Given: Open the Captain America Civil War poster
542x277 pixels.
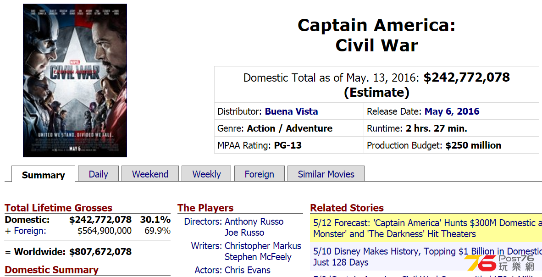Looking at the screenshot, I should pyautogui.click(x=75, y=81).
